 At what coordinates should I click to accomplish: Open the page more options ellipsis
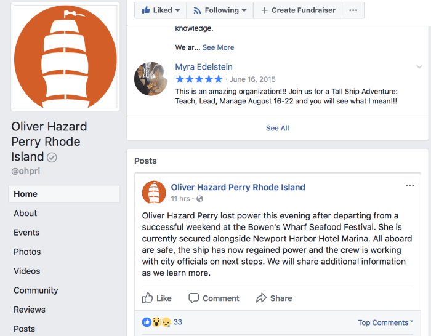coord(353,10)
